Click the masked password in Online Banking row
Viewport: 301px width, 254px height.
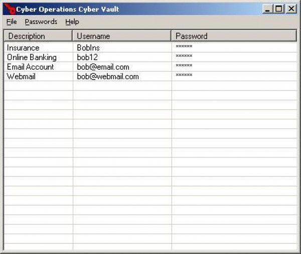tap(184, 56)
